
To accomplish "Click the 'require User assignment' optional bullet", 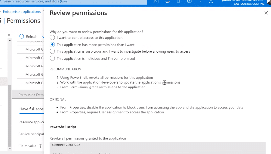I will click(112, 112).
